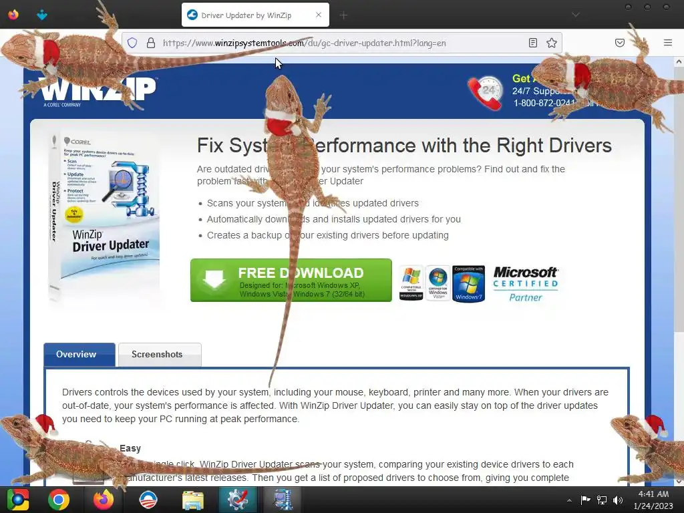
Task: Open File Explorer folder icon on taskbar
Action: [x=193, y=500]
